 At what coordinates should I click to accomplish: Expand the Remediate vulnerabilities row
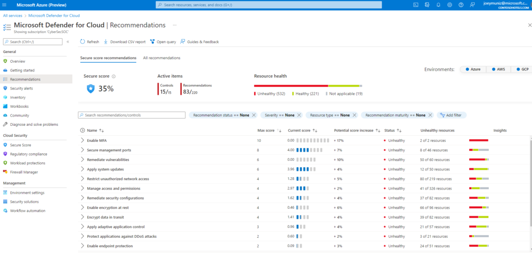(x=82, y=160)
